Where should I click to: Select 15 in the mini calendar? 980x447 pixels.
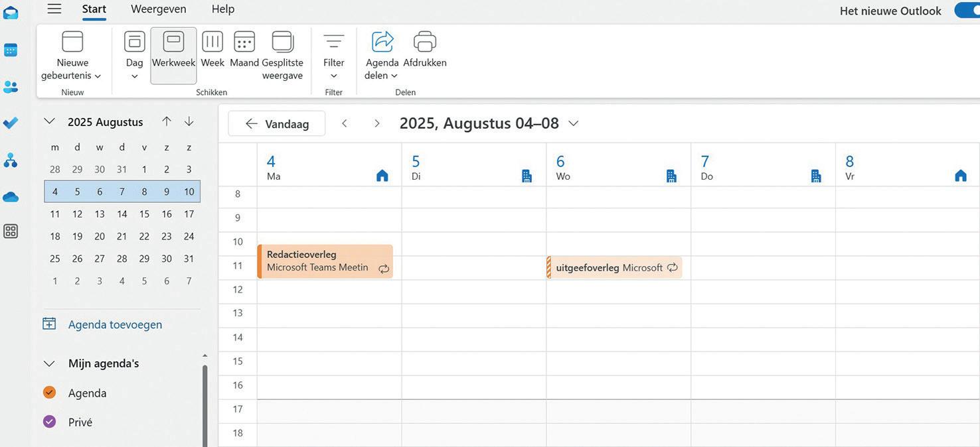point(144,214)
